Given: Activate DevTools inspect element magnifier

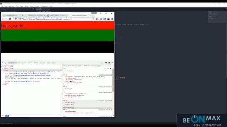Looking at the screenshot, I should (x=2, y=63).
